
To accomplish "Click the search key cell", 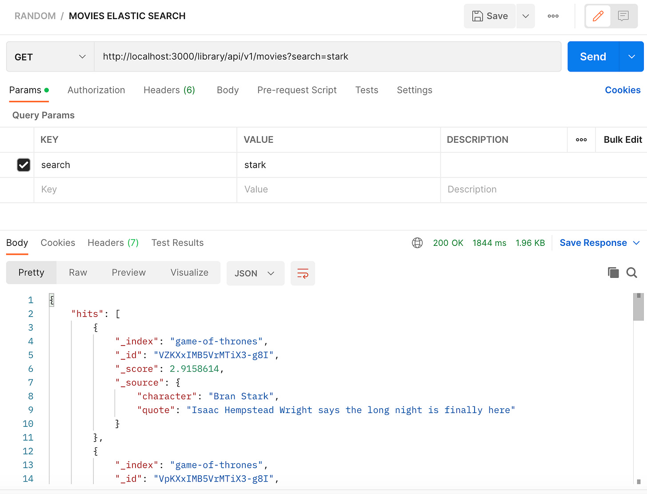I will tap(136, 165).
